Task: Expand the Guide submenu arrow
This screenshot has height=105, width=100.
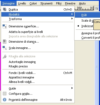Action: [x=72, y=88]
